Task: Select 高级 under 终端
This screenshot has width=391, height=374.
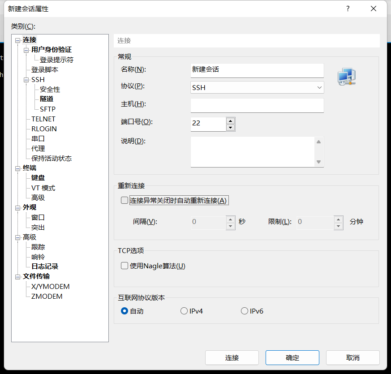Action: tap(38, 198)
